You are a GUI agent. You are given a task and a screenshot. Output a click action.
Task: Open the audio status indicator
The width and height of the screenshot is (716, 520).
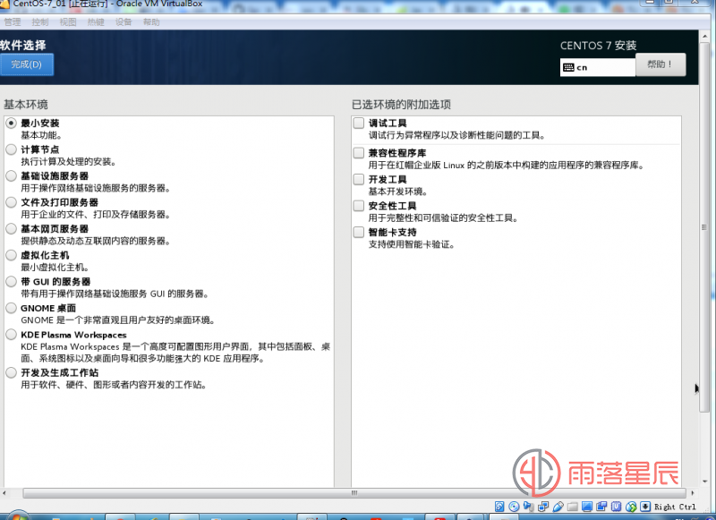click(x=529, y=507)
